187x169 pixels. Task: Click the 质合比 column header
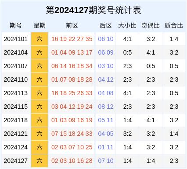(x=174, y=25)
